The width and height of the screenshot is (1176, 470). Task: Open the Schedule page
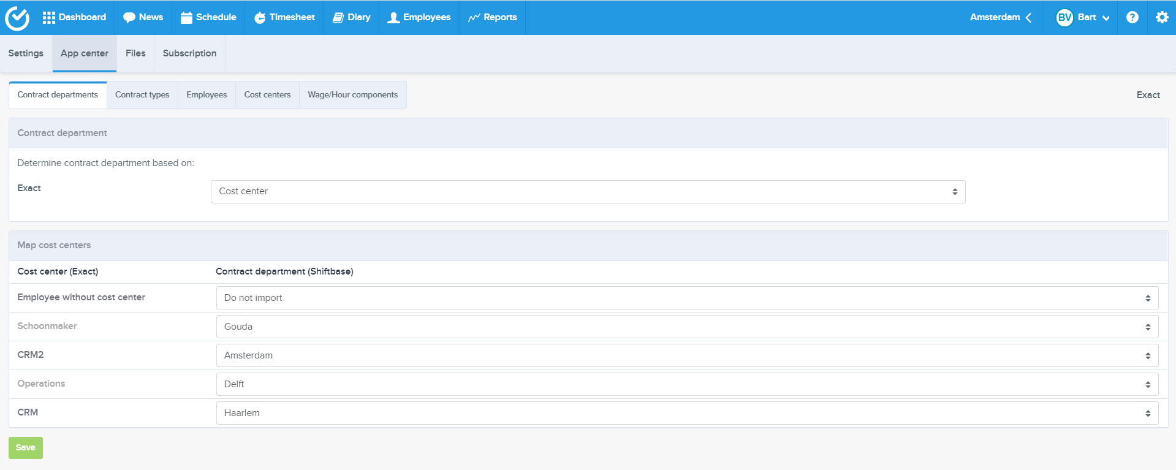(x=208, y=17)
